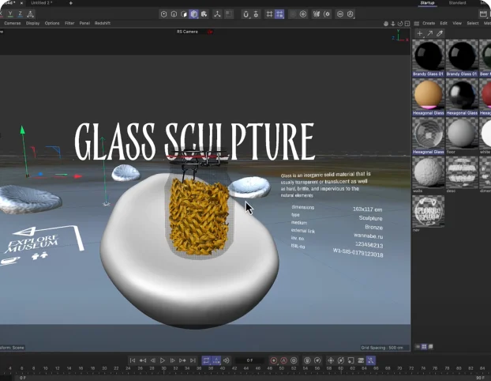Click the Texture mode icon beside Model
This screenshot has width=491, height=381.
[x=204, y=14]
